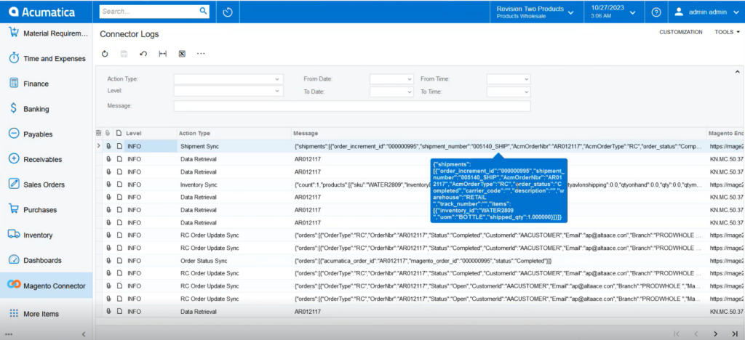This screenshot has width=745, height=340.
Task: Open the Time and Expenses clock icon
Action: pos(14,58)
